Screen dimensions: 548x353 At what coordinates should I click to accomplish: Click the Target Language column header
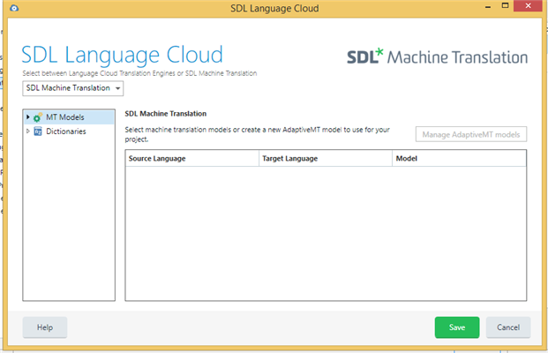pos(326,158)
